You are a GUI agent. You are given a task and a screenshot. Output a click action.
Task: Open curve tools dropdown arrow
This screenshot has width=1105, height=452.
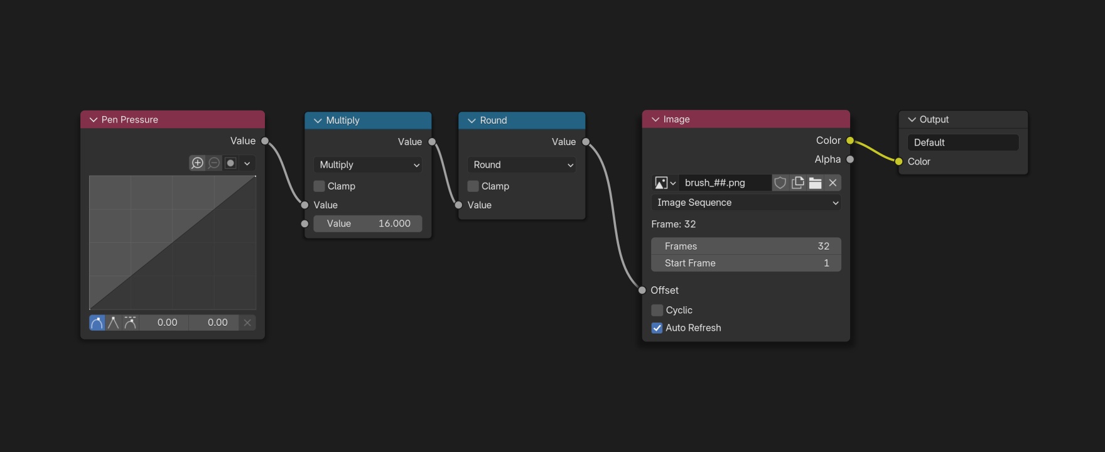coord(247,163)
